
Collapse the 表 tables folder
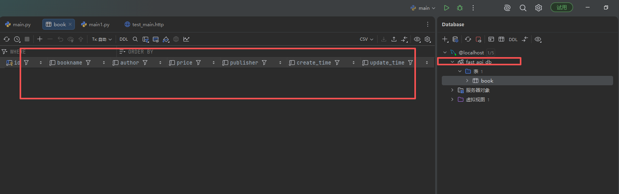(460, 71)
